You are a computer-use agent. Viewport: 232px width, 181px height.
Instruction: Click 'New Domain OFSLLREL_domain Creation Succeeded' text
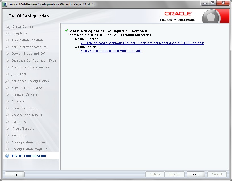point(110,35)
